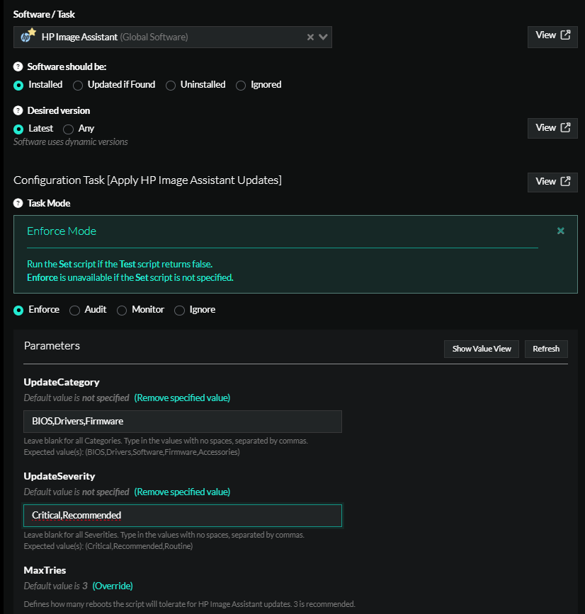Dismiss the Enforce Mode info box
This screenshot has height=614, width=585.
click(x=561, y=231)
